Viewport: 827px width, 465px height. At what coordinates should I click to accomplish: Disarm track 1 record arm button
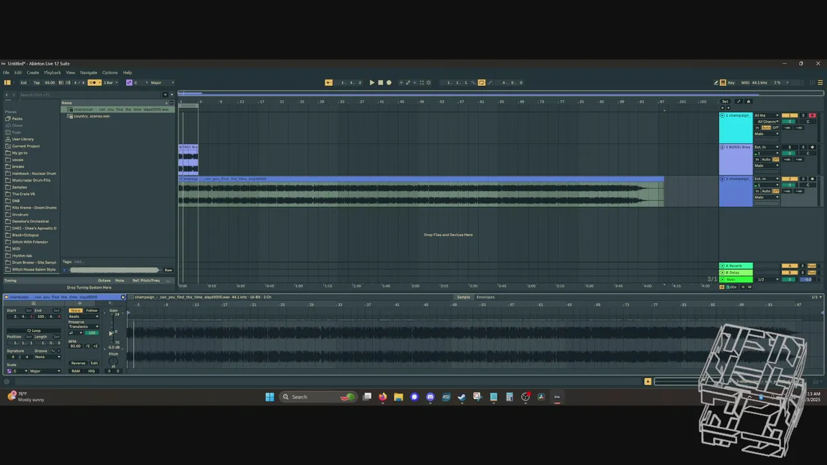point(812,116)
